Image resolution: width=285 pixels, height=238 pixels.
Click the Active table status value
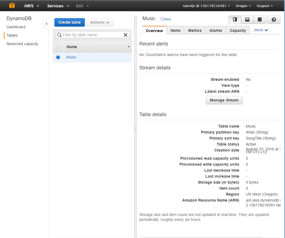coord(251,144)
